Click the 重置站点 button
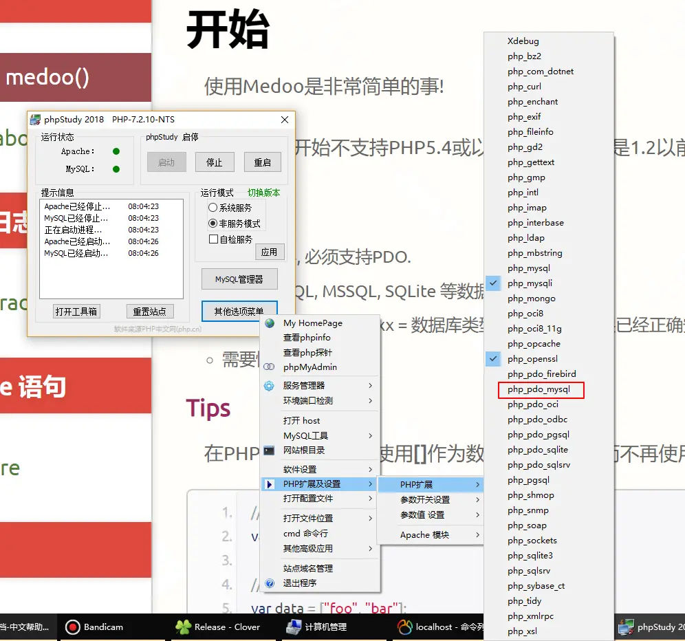Viewport: 685px width, 641px height. coord(150,312)
